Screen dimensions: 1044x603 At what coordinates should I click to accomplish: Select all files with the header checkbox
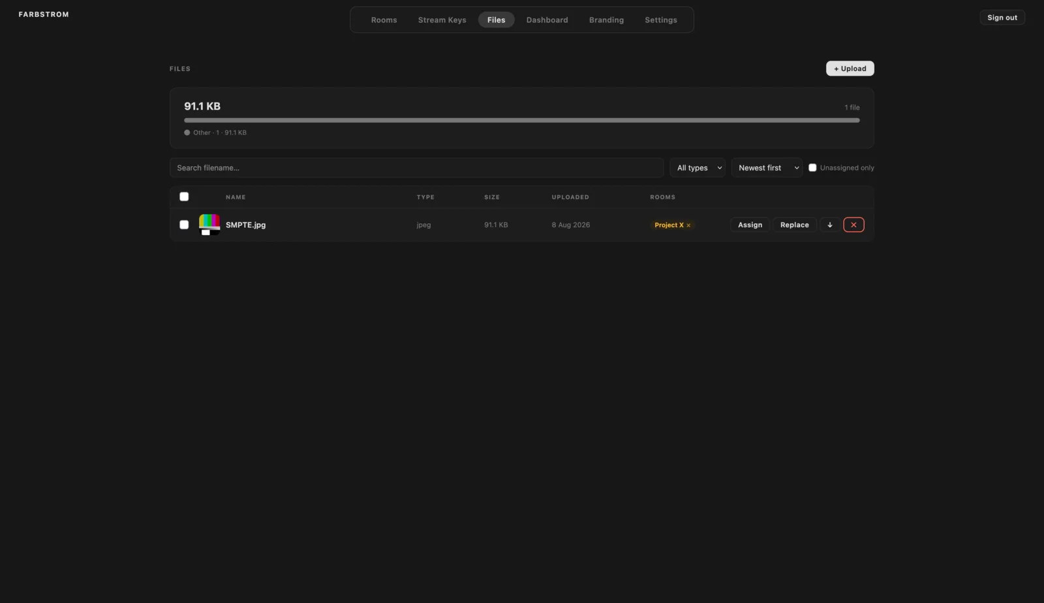184,196
